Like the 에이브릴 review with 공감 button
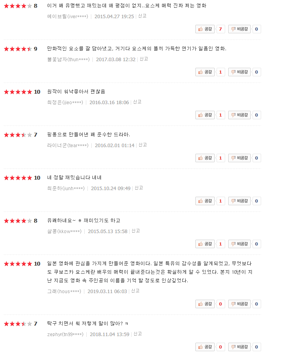Image resolution: width=282 pixels, height=357 pixels. coord(205,29)
